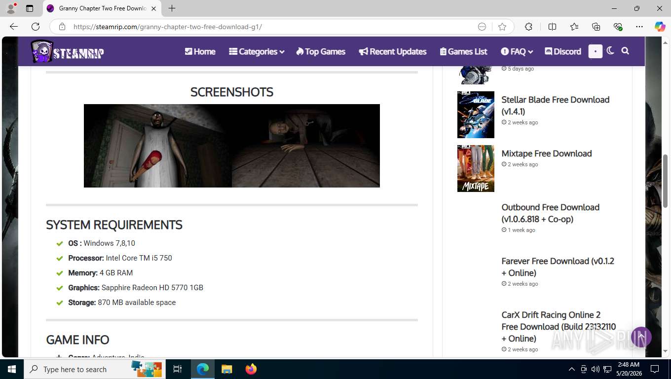Click the 'Intel Core TM i5 750' text
Screen dimensions: 671x379
(139, 258)
